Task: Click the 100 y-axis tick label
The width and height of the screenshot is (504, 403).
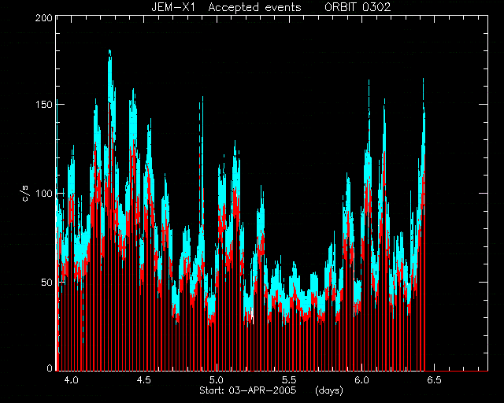Action: click(44, 194)
